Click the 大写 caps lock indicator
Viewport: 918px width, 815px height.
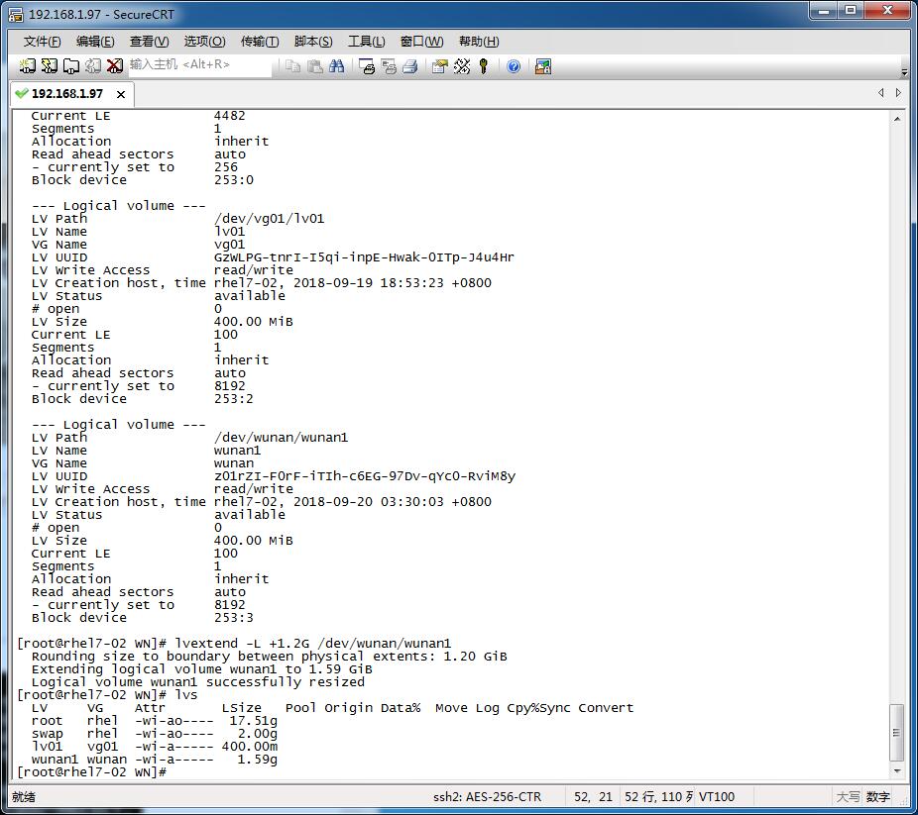pos(848,797)
